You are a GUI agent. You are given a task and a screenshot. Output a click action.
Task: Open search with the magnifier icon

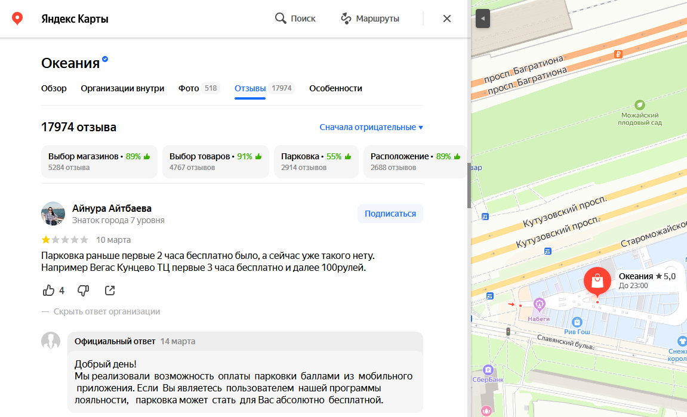click(x=281, y=18)
